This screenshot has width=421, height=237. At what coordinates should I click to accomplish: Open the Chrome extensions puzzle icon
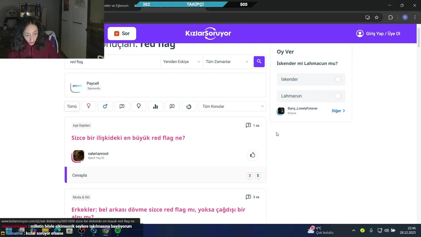pos(391,17)
